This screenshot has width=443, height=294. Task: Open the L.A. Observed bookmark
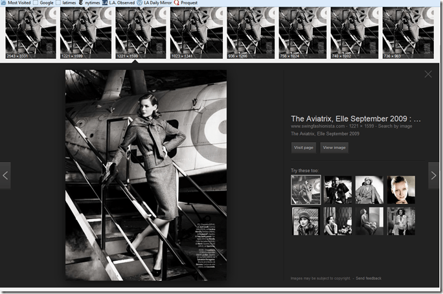121,3
